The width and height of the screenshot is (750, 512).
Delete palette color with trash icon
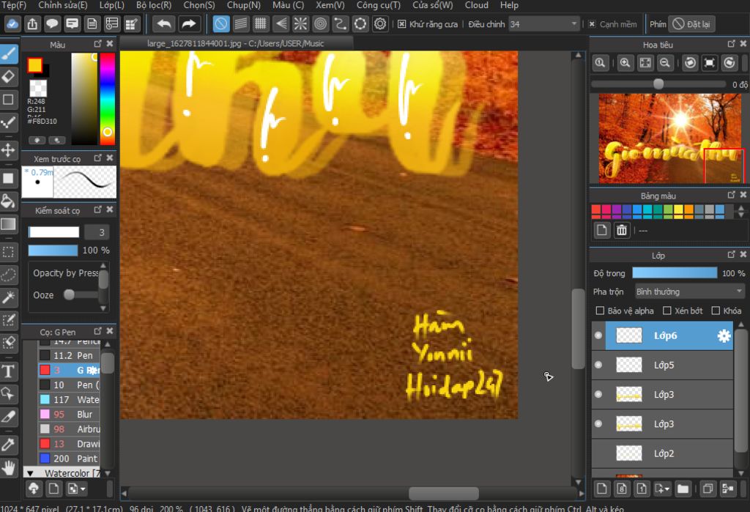coord(621,230)
